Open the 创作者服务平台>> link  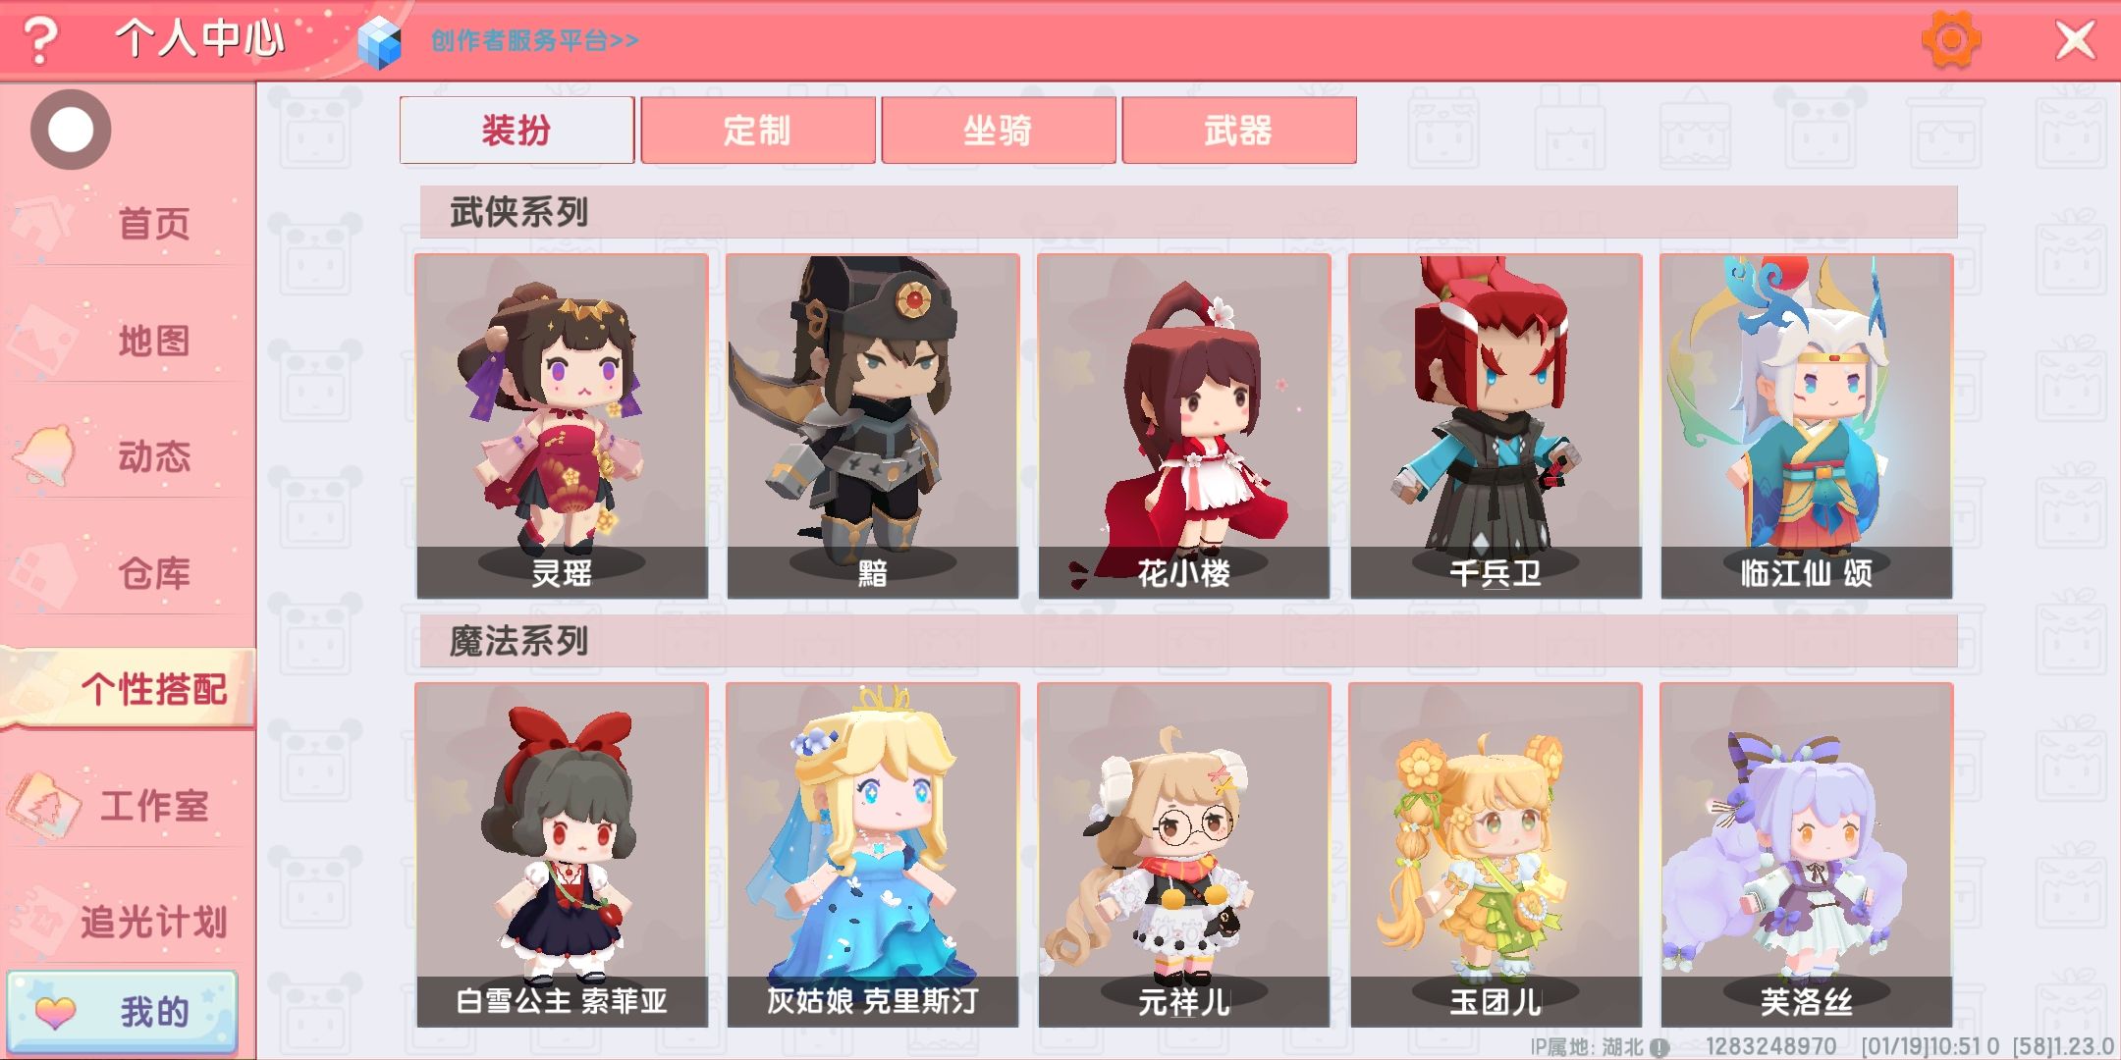tap(535, 41)
